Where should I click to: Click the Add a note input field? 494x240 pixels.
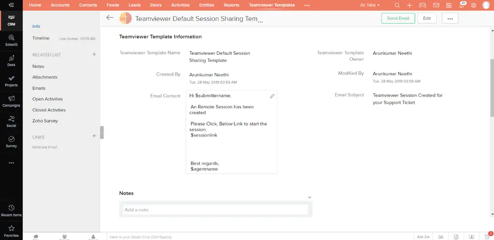[216, 209]
